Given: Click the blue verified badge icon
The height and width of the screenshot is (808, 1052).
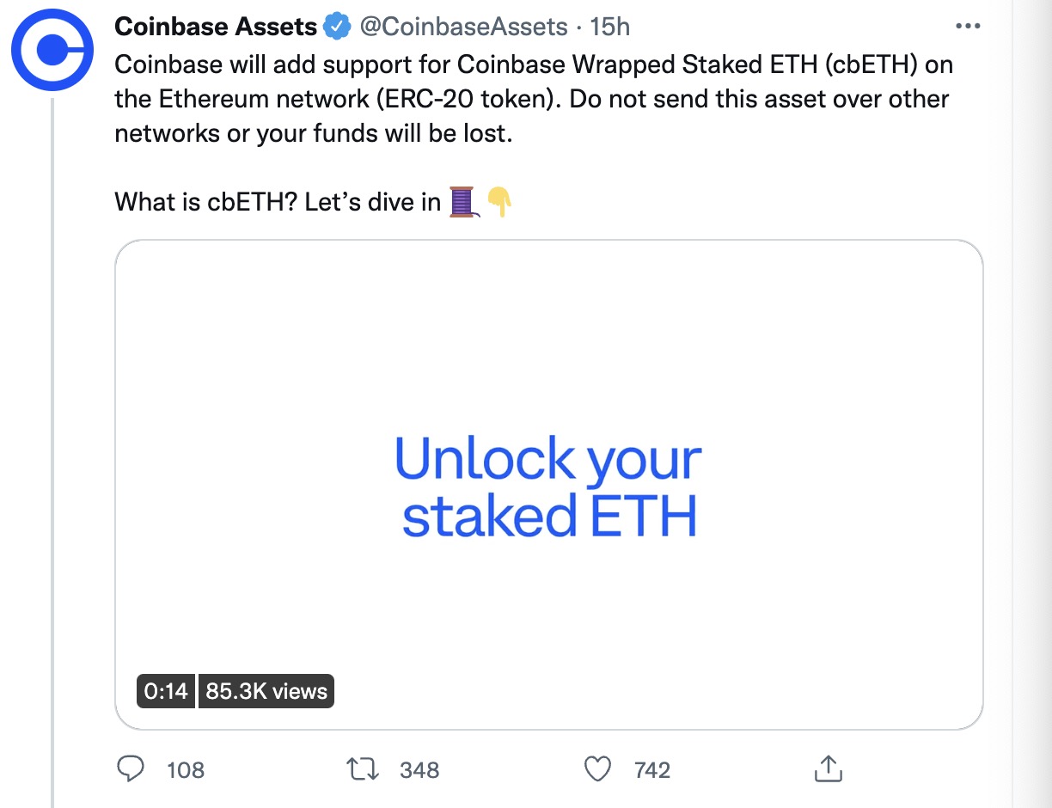Looking at the screenshot, I should [x=338, y=27].
